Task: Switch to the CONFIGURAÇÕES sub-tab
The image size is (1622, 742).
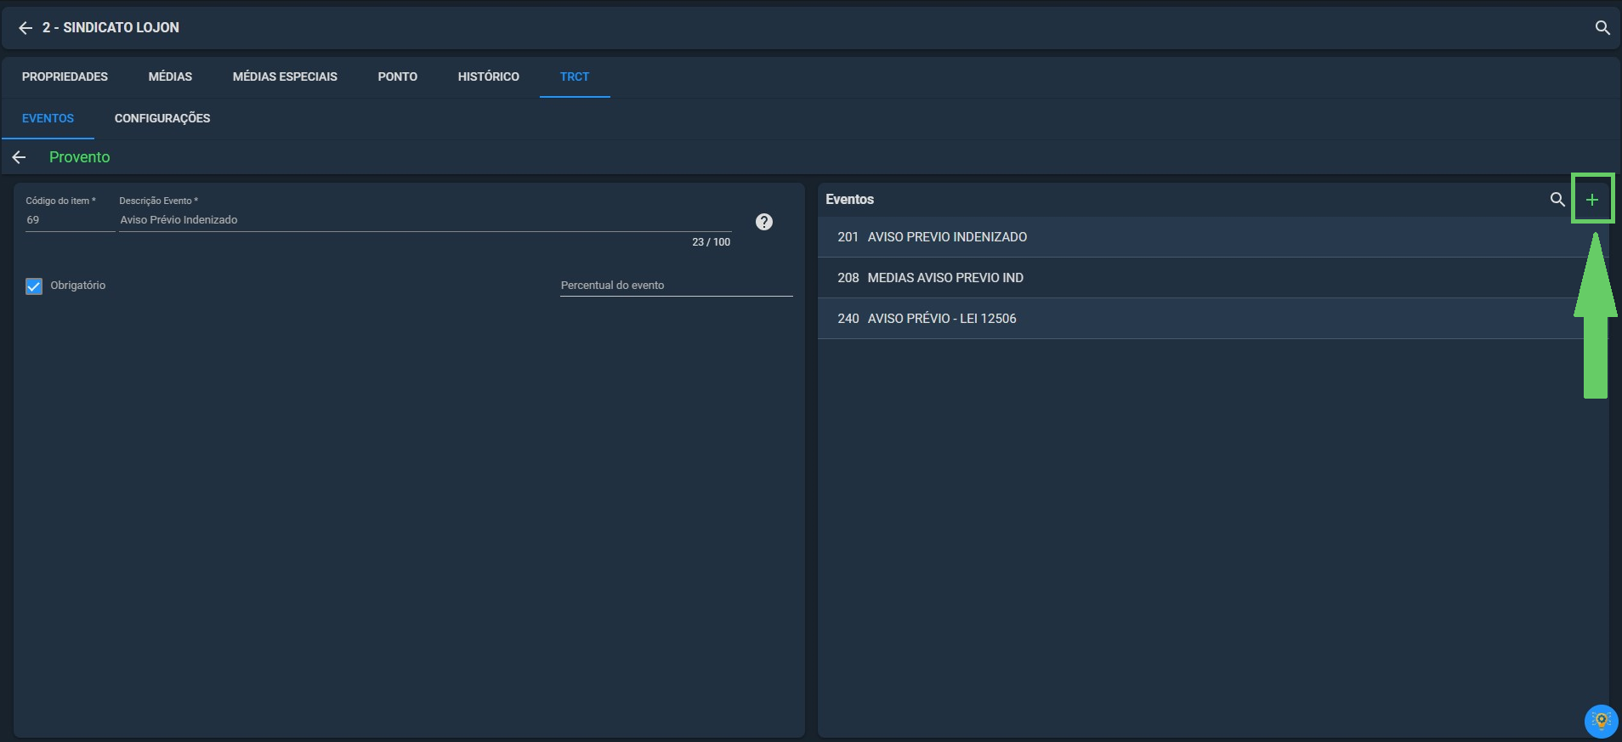Action: point(162,118)
